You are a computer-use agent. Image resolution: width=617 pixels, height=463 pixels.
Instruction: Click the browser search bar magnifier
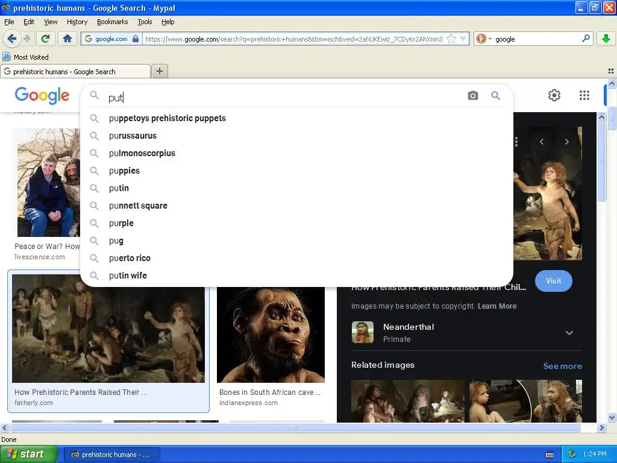tap(586, 39)
